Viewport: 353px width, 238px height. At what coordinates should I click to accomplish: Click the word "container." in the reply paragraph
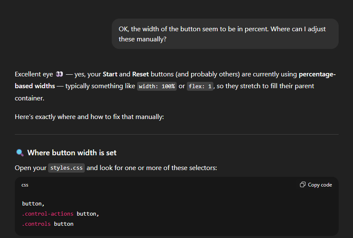point(30,98)
